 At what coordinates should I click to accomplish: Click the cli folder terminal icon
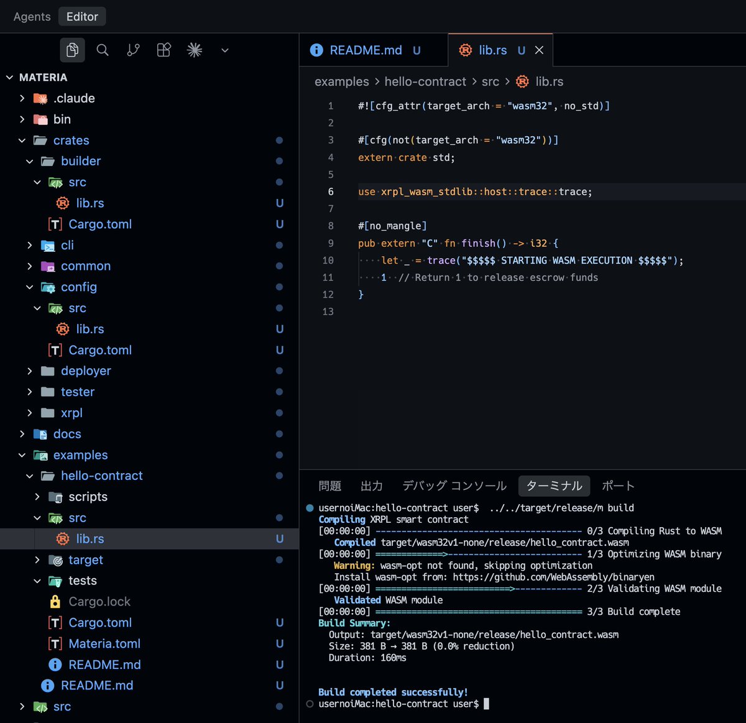coord(48,246)
